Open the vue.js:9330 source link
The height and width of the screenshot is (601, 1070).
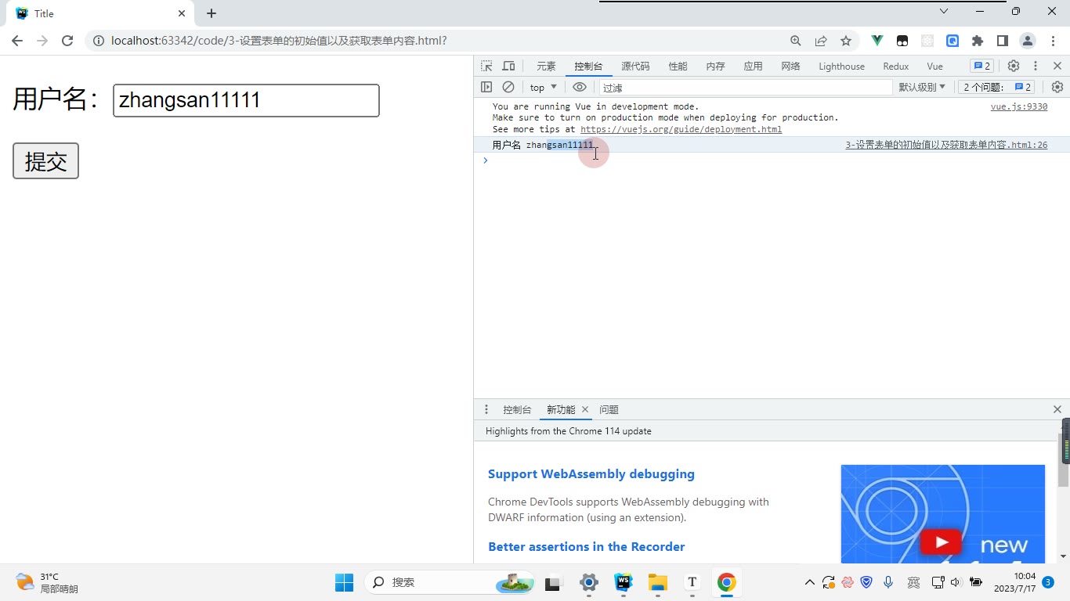[1019, 106]
